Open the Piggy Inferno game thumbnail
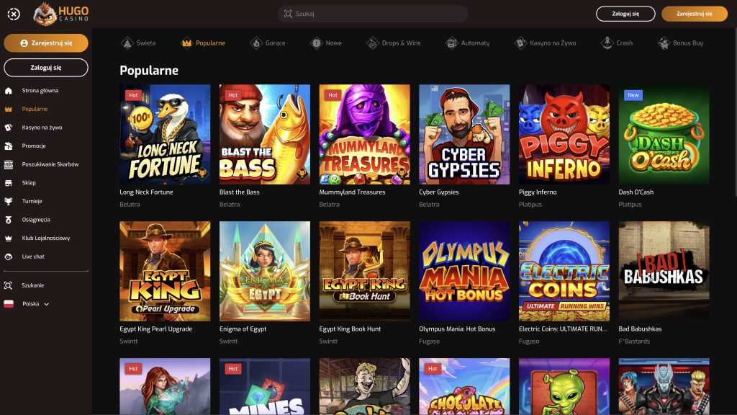Viewport: 737px width, 415px height. (564, 130)
